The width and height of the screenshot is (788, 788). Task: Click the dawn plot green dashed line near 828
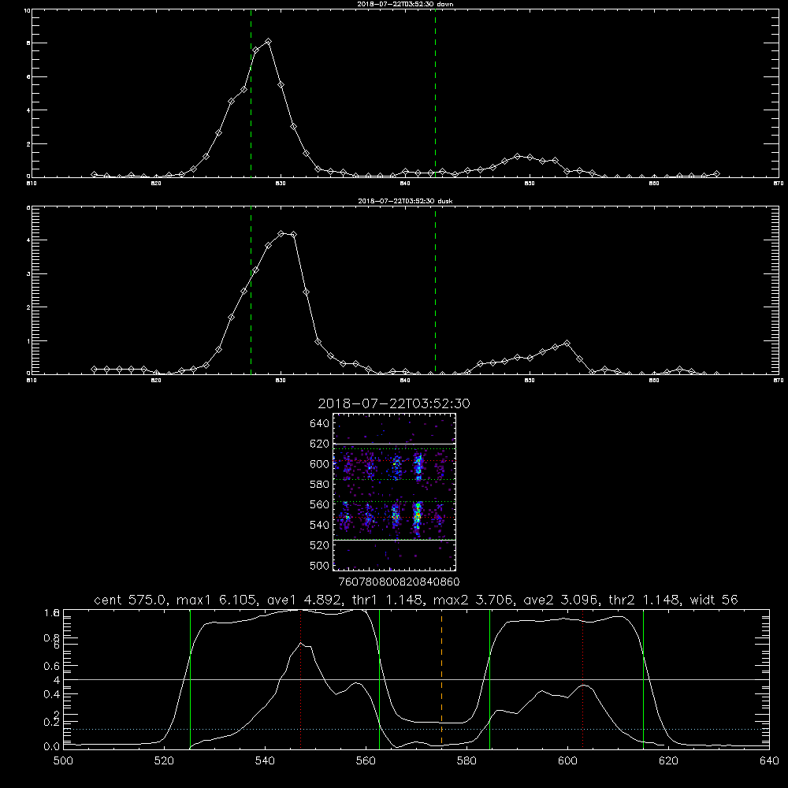[251, 94]
